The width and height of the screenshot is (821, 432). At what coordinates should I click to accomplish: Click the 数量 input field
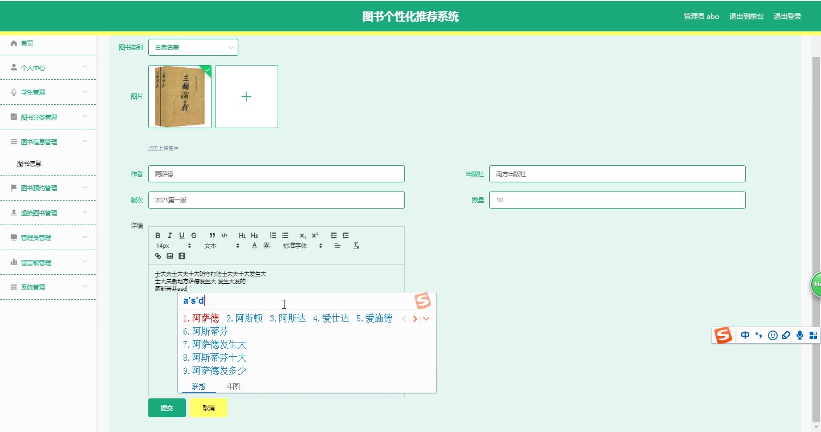[x=617, y=200]
